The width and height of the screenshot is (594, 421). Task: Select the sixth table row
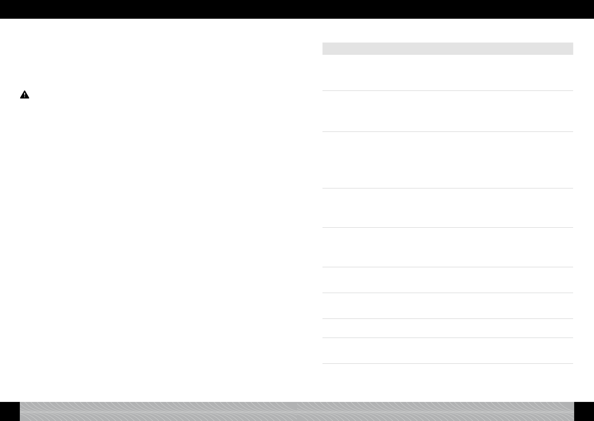[447, 280]
